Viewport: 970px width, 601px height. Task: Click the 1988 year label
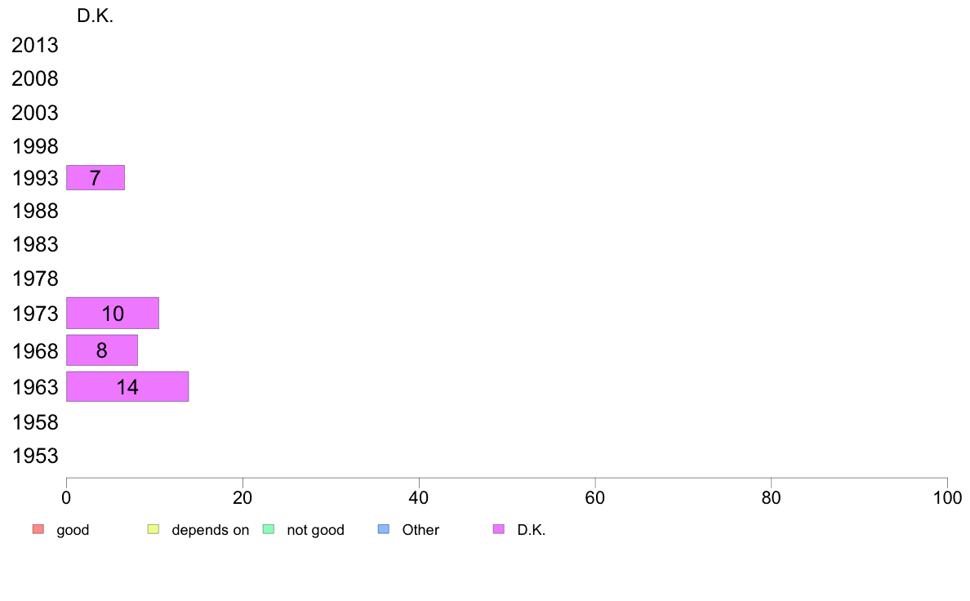click(35, 211)
